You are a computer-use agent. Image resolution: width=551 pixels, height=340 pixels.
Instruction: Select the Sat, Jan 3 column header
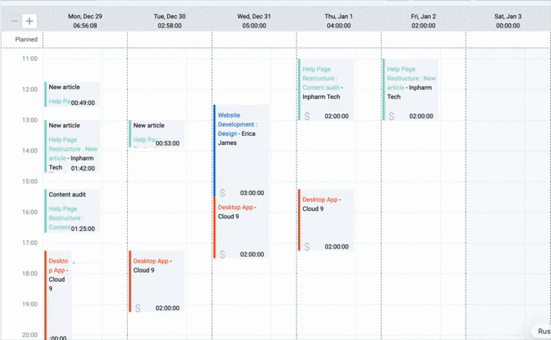point(508,21)
